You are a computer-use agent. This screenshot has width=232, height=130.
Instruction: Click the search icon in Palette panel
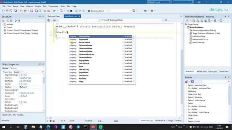228,81
